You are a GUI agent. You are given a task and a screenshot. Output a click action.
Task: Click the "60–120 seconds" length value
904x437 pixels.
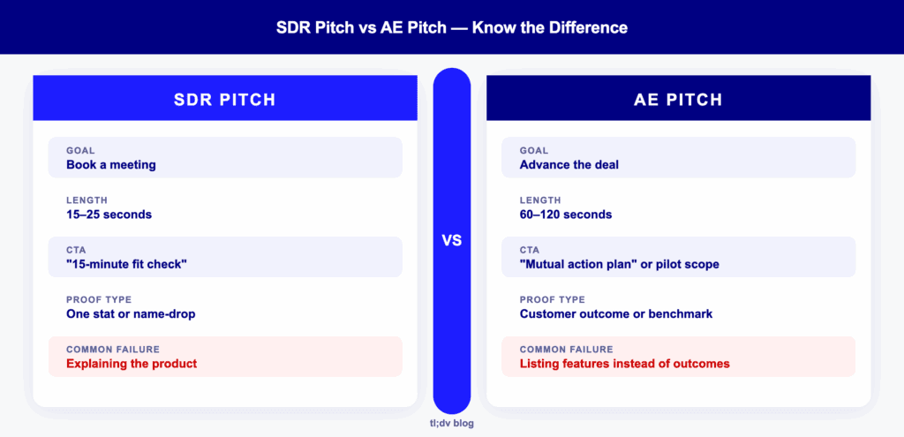pos(566,215)
